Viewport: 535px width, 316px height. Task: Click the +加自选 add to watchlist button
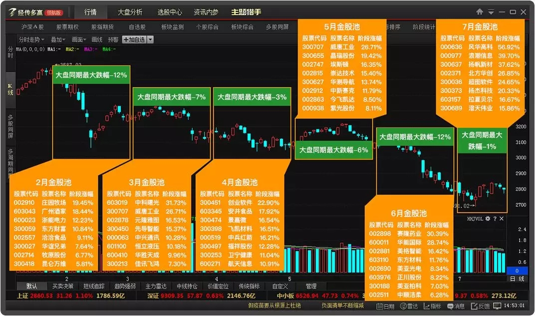(135, 39)
